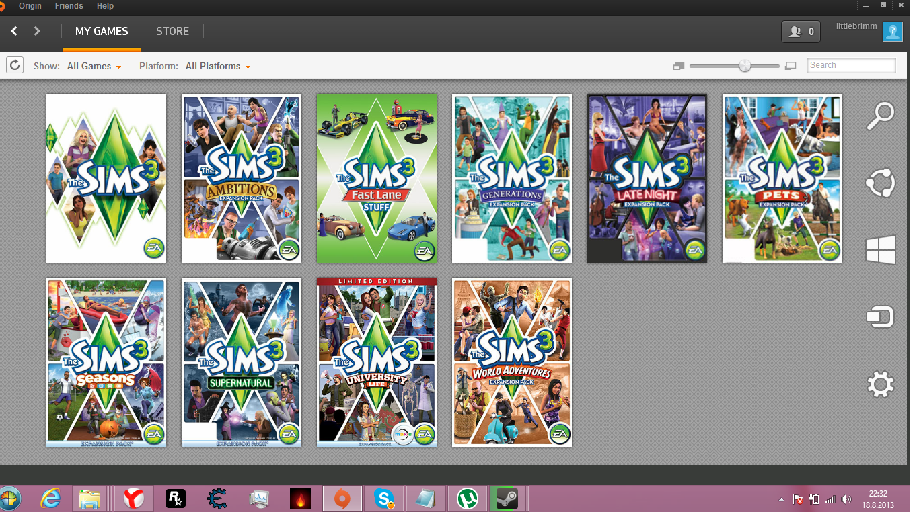Image resolution: width=919 pixels, height=516 pixels.
Task: Open the Share charm icon
Action: pyautogui.click(x=880, y=183)
